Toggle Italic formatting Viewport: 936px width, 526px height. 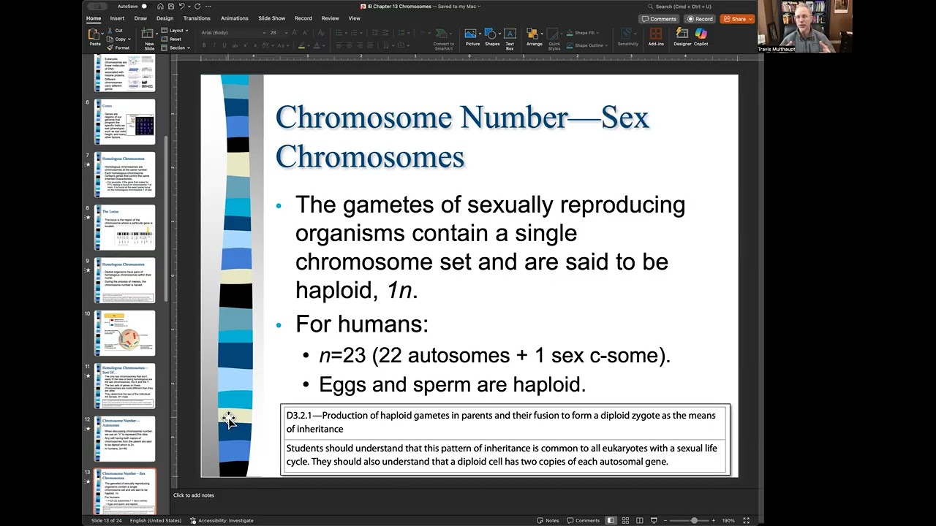pyautogui.click(x=214, y=45)
